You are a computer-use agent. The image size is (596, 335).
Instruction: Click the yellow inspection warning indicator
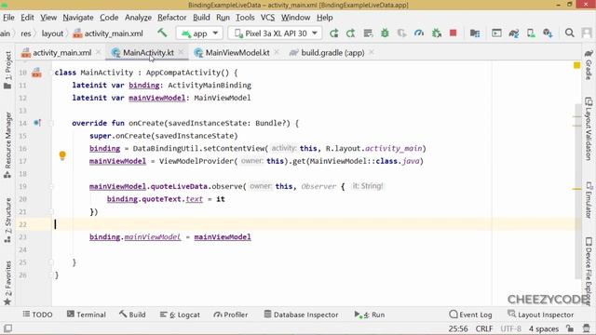576,65
